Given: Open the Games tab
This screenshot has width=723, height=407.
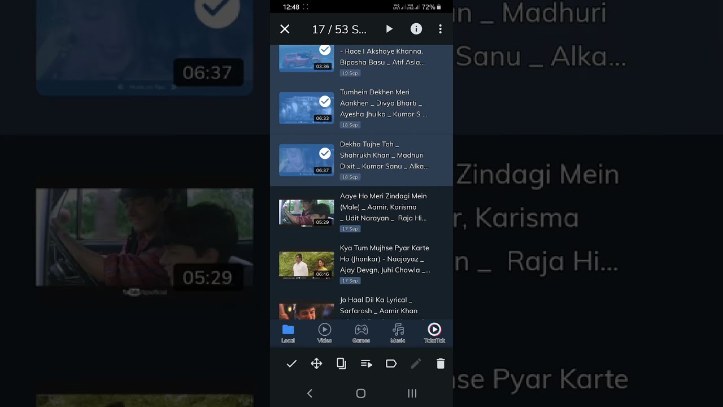Looking at the screenshot, I should (361, 334).
